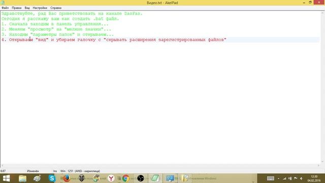Switch to the AkelPad taskbar button
The image size is (325, 183).
click(155, 178)
